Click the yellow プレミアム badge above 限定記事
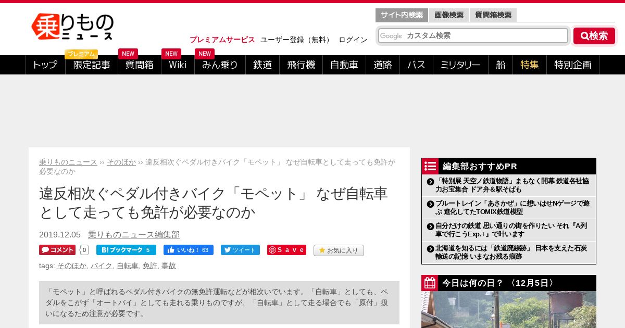This screenshot has width=625, height=328. pyautogui.click(x=81, y=54)
